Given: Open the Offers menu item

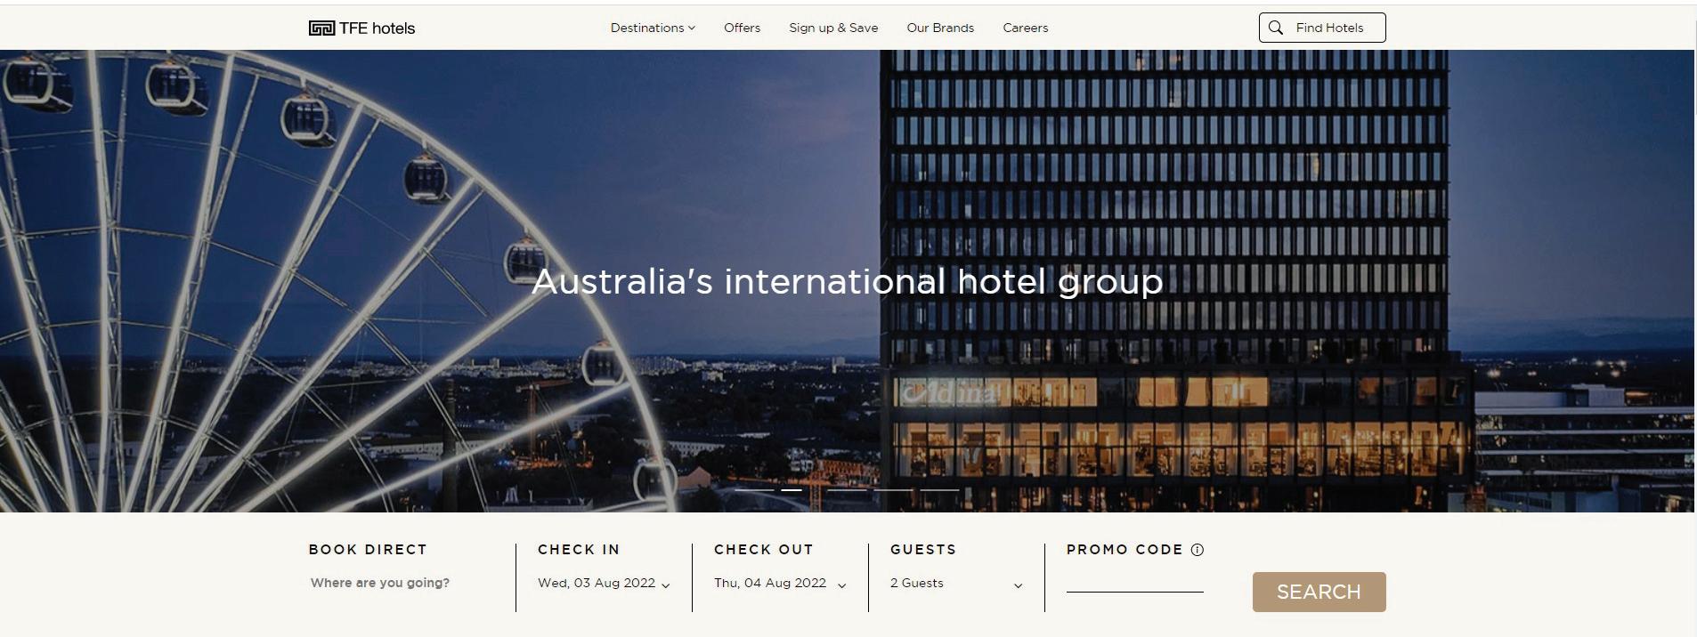Looking at the screenshot, I should click(x=742, y=28).
